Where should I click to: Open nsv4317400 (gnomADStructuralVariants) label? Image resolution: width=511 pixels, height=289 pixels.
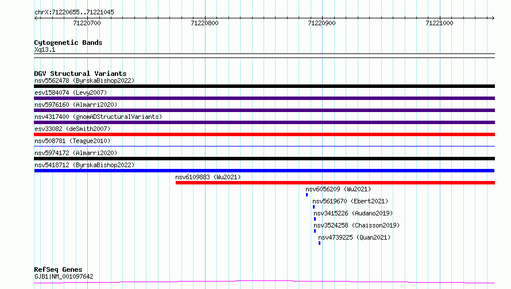pyautogui.click(x=98, y=117)
